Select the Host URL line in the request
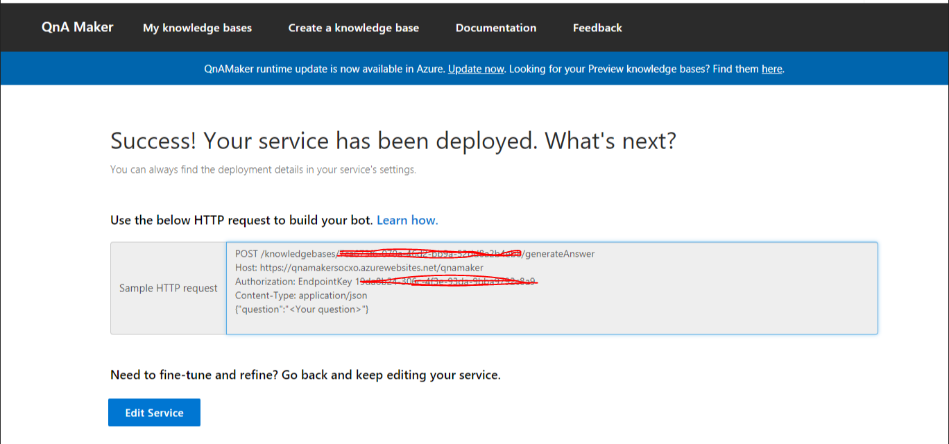The image size is (949, 444). tap(359, 268)
